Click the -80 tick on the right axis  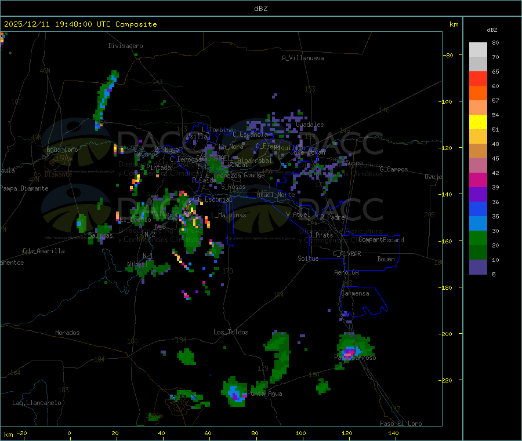[448, 56]
